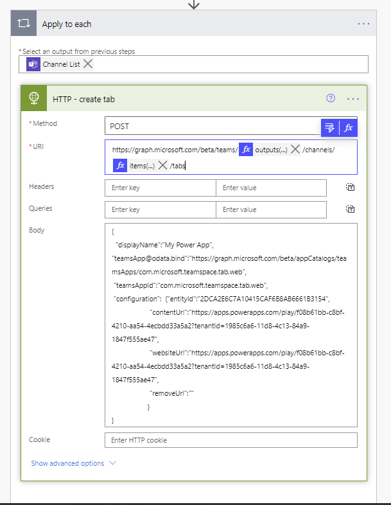
Task: Remove the Channel List token
Action: (x=88, y=64)
